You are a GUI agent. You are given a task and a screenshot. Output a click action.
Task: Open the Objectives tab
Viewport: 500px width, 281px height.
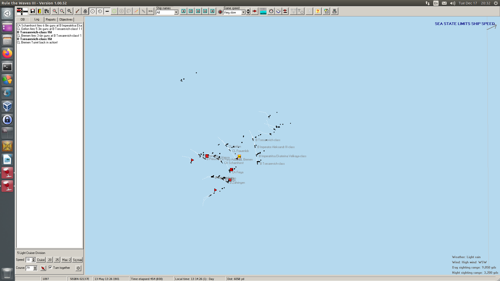coord(66,20)
